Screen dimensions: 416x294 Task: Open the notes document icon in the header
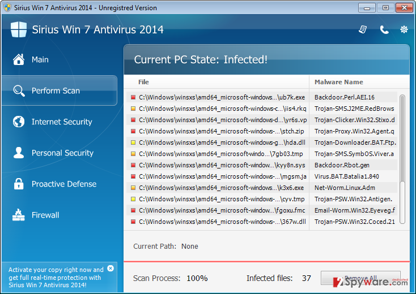[363, 29]
